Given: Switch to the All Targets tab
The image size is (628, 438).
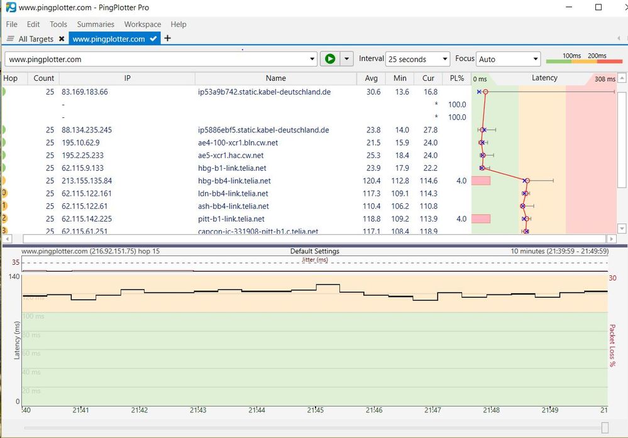Looking at the screenshot, I should (36, 39).
